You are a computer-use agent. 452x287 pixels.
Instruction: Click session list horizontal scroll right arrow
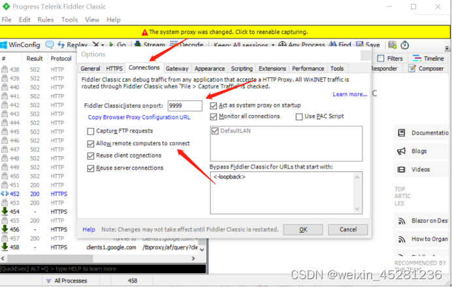coord(193,259)
